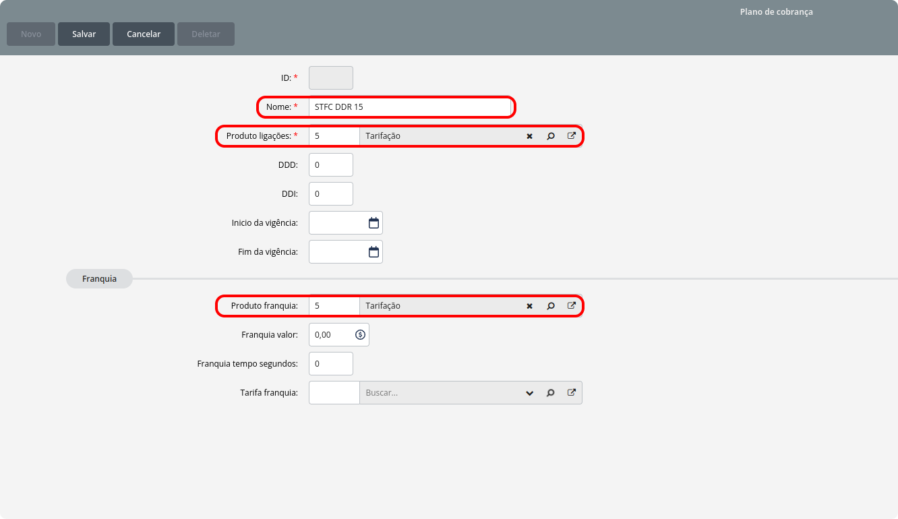
Task: Click Tarifação text in Produto ligações
Action: (383, 136)
